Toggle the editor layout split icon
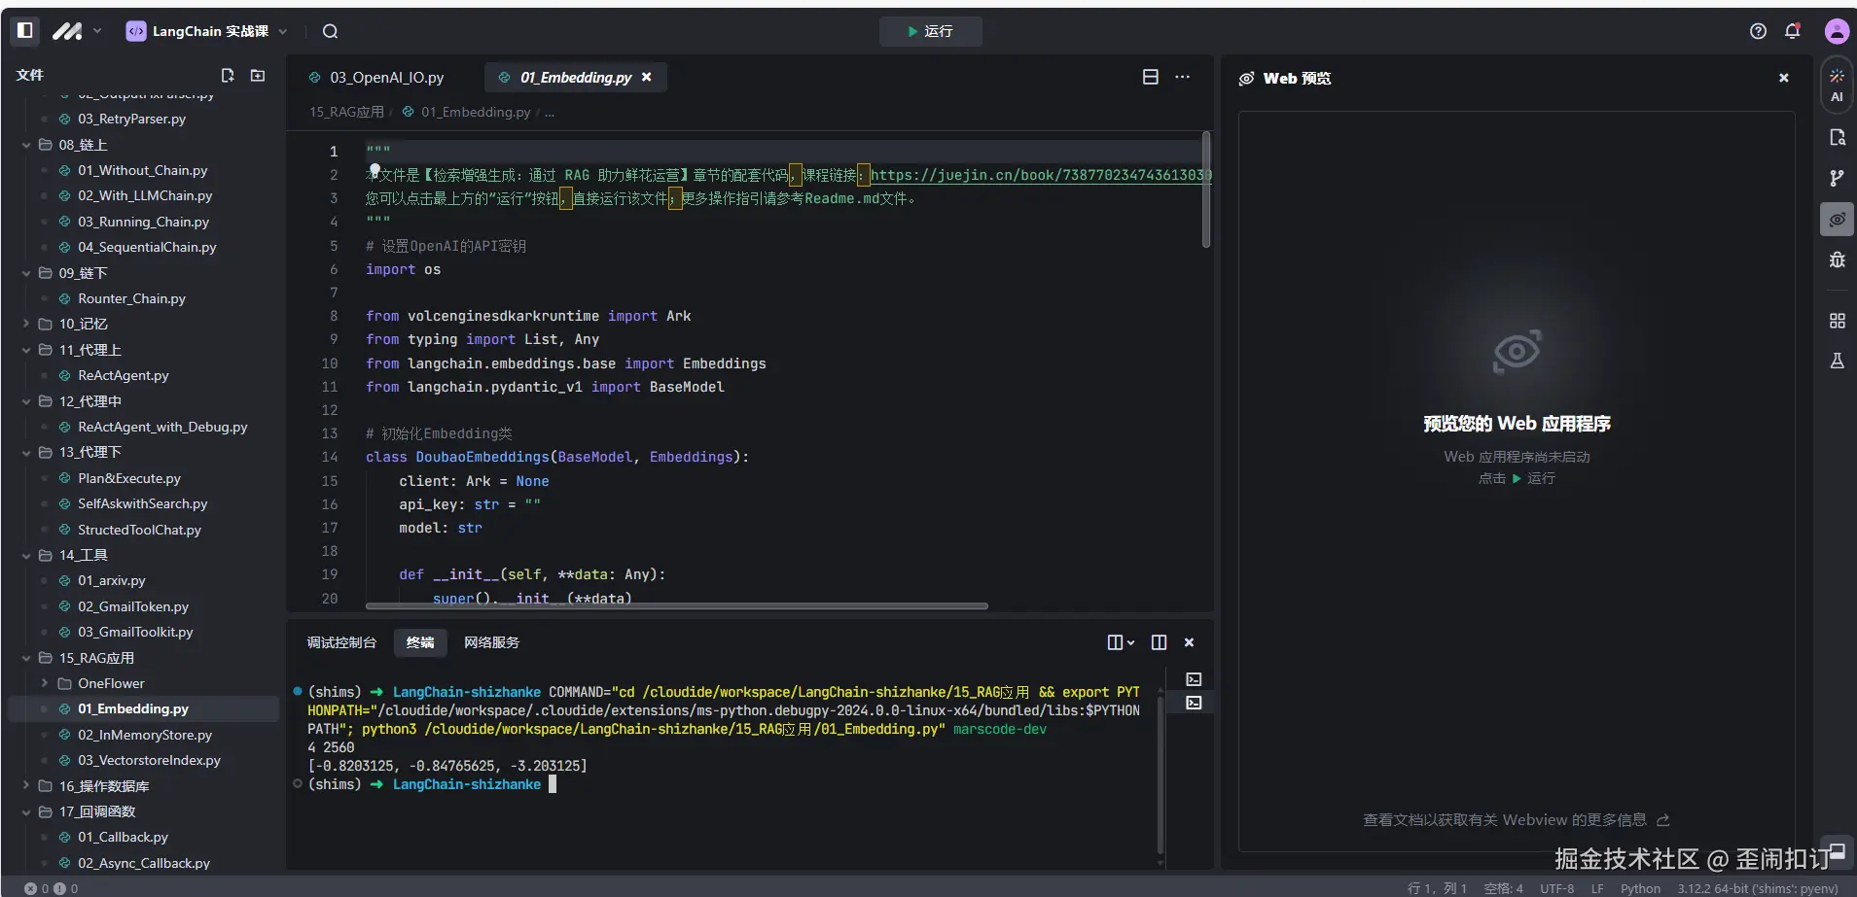Image resolution: width=1857 pixels, height=897 pixels. pos(1150,77)
